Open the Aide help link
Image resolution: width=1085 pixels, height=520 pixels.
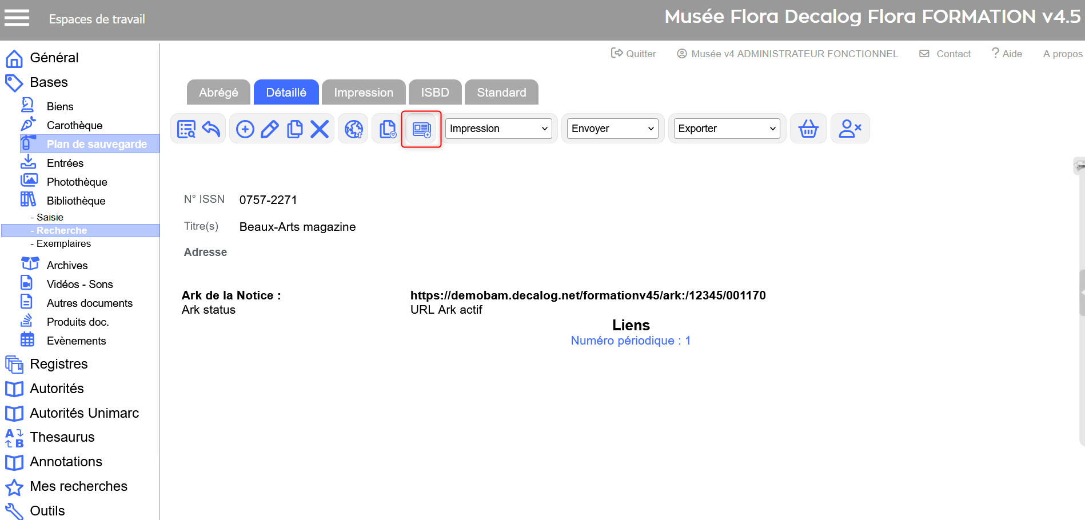pyautogui.click(x=1007, y=54)
